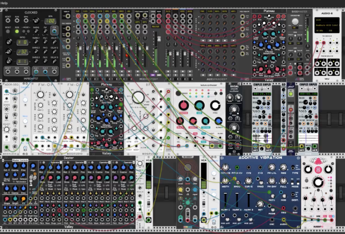Click the PAD channel name label
The image size is (345, 234).
78,11
